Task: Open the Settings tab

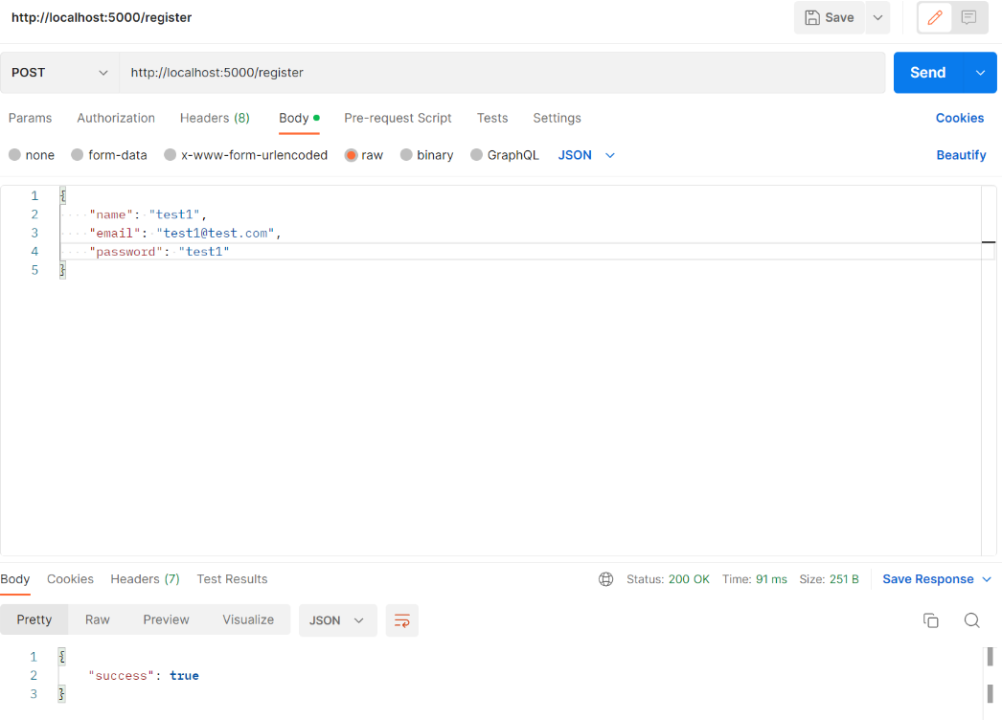Action: [x=558, y=118]
